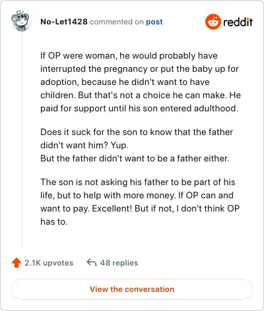Open the No-Let1428 username profile
Image resolution: width=264 pixels, height=311 pixels.
point(64,22)
